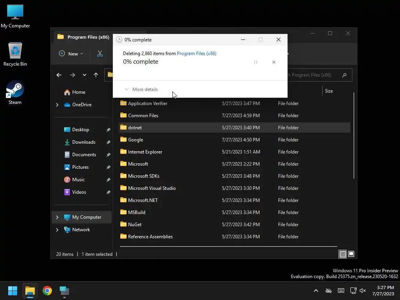Viewport: 400px width, 300px height.
Task: Select the dotnet folder row
Action: point(234,128)
